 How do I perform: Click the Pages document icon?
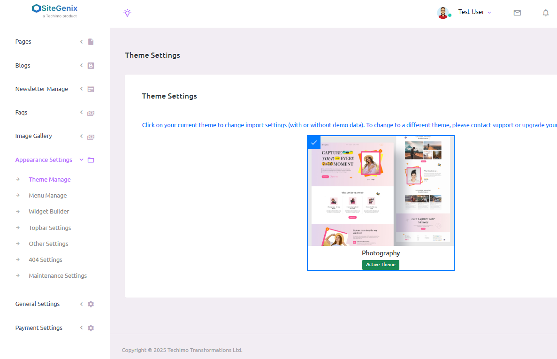[x=91, y=42]
